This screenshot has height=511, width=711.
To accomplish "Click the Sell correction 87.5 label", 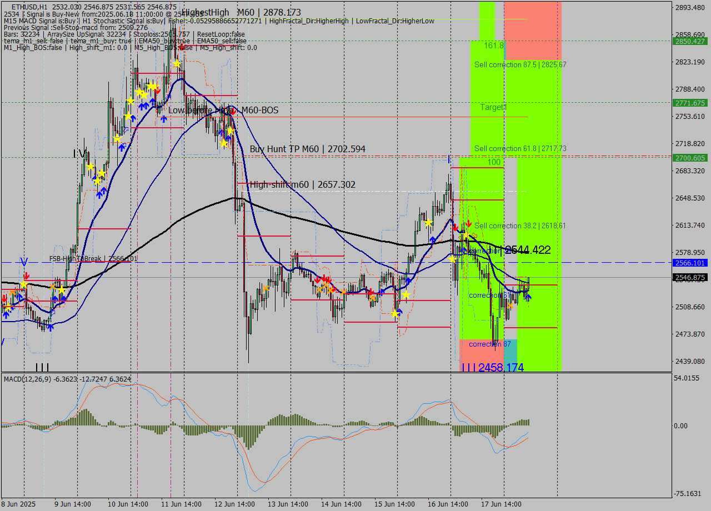I will [520, 65].
